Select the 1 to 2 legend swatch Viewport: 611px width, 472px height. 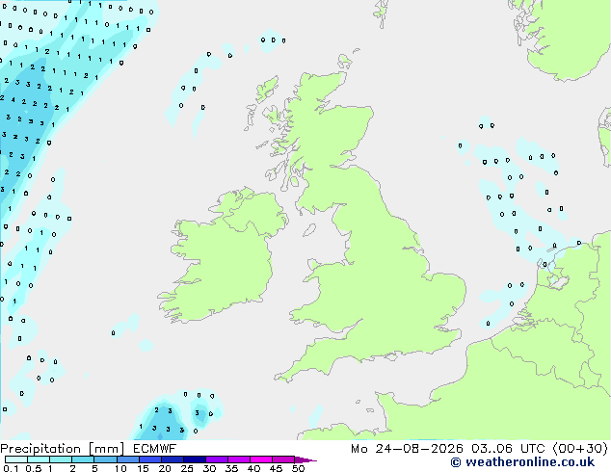pyautogui.click(x=61, y=459)
